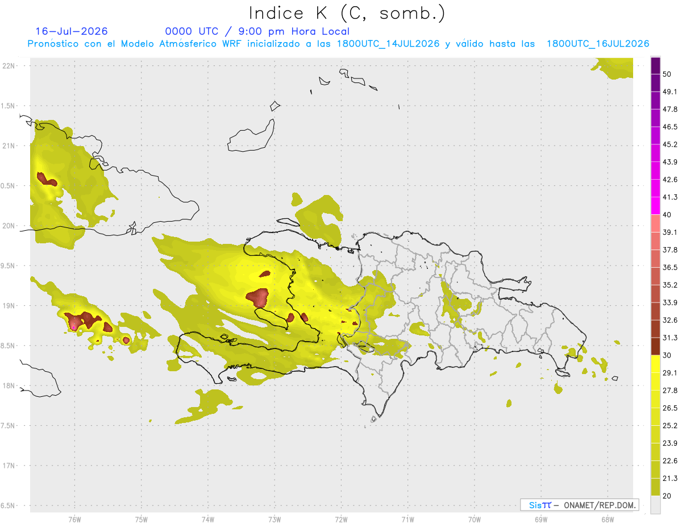This screenshot has width=682, height=527.
Task: Pick the salmon band between 39.1 and 40
Action: pos(655,223)
